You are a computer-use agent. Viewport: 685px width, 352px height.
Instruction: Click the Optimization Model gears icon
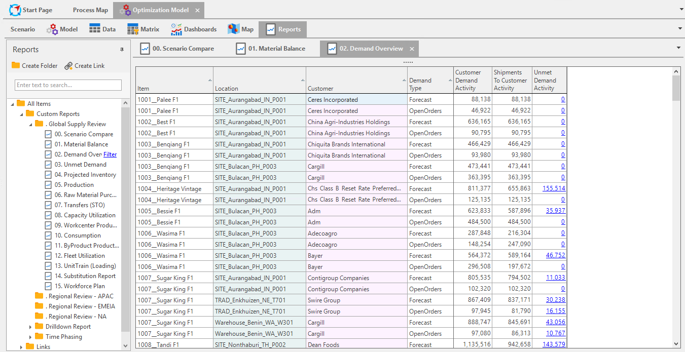tap(125, 10)
